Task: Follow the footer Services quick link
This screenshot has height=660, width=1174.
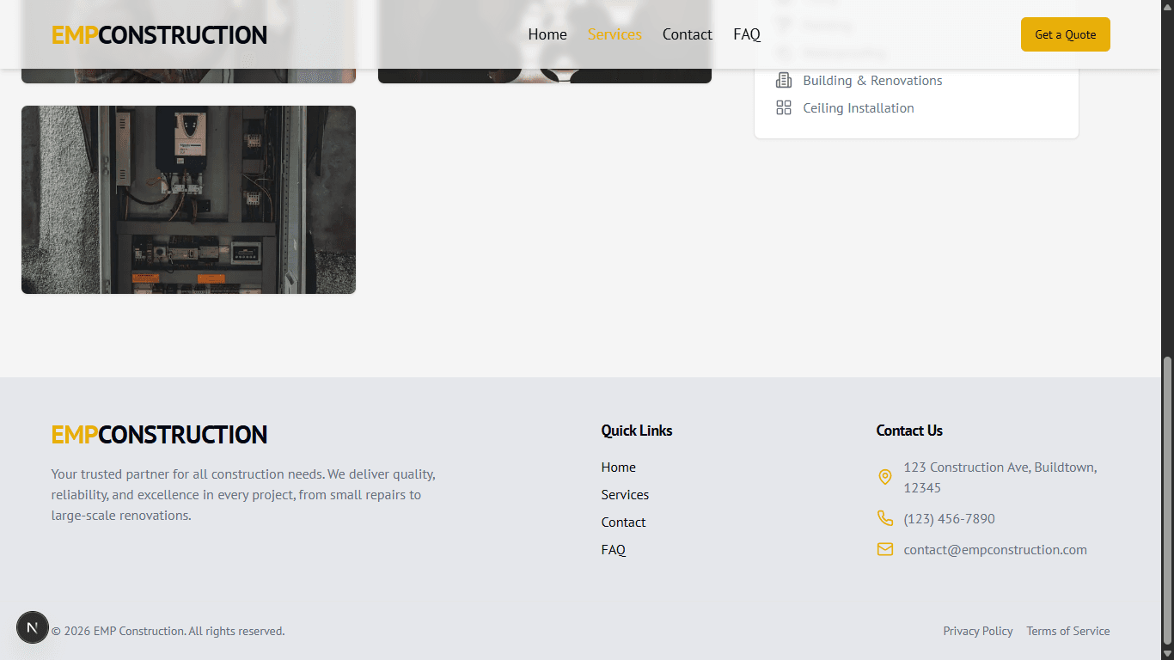Action: (625, 495)
